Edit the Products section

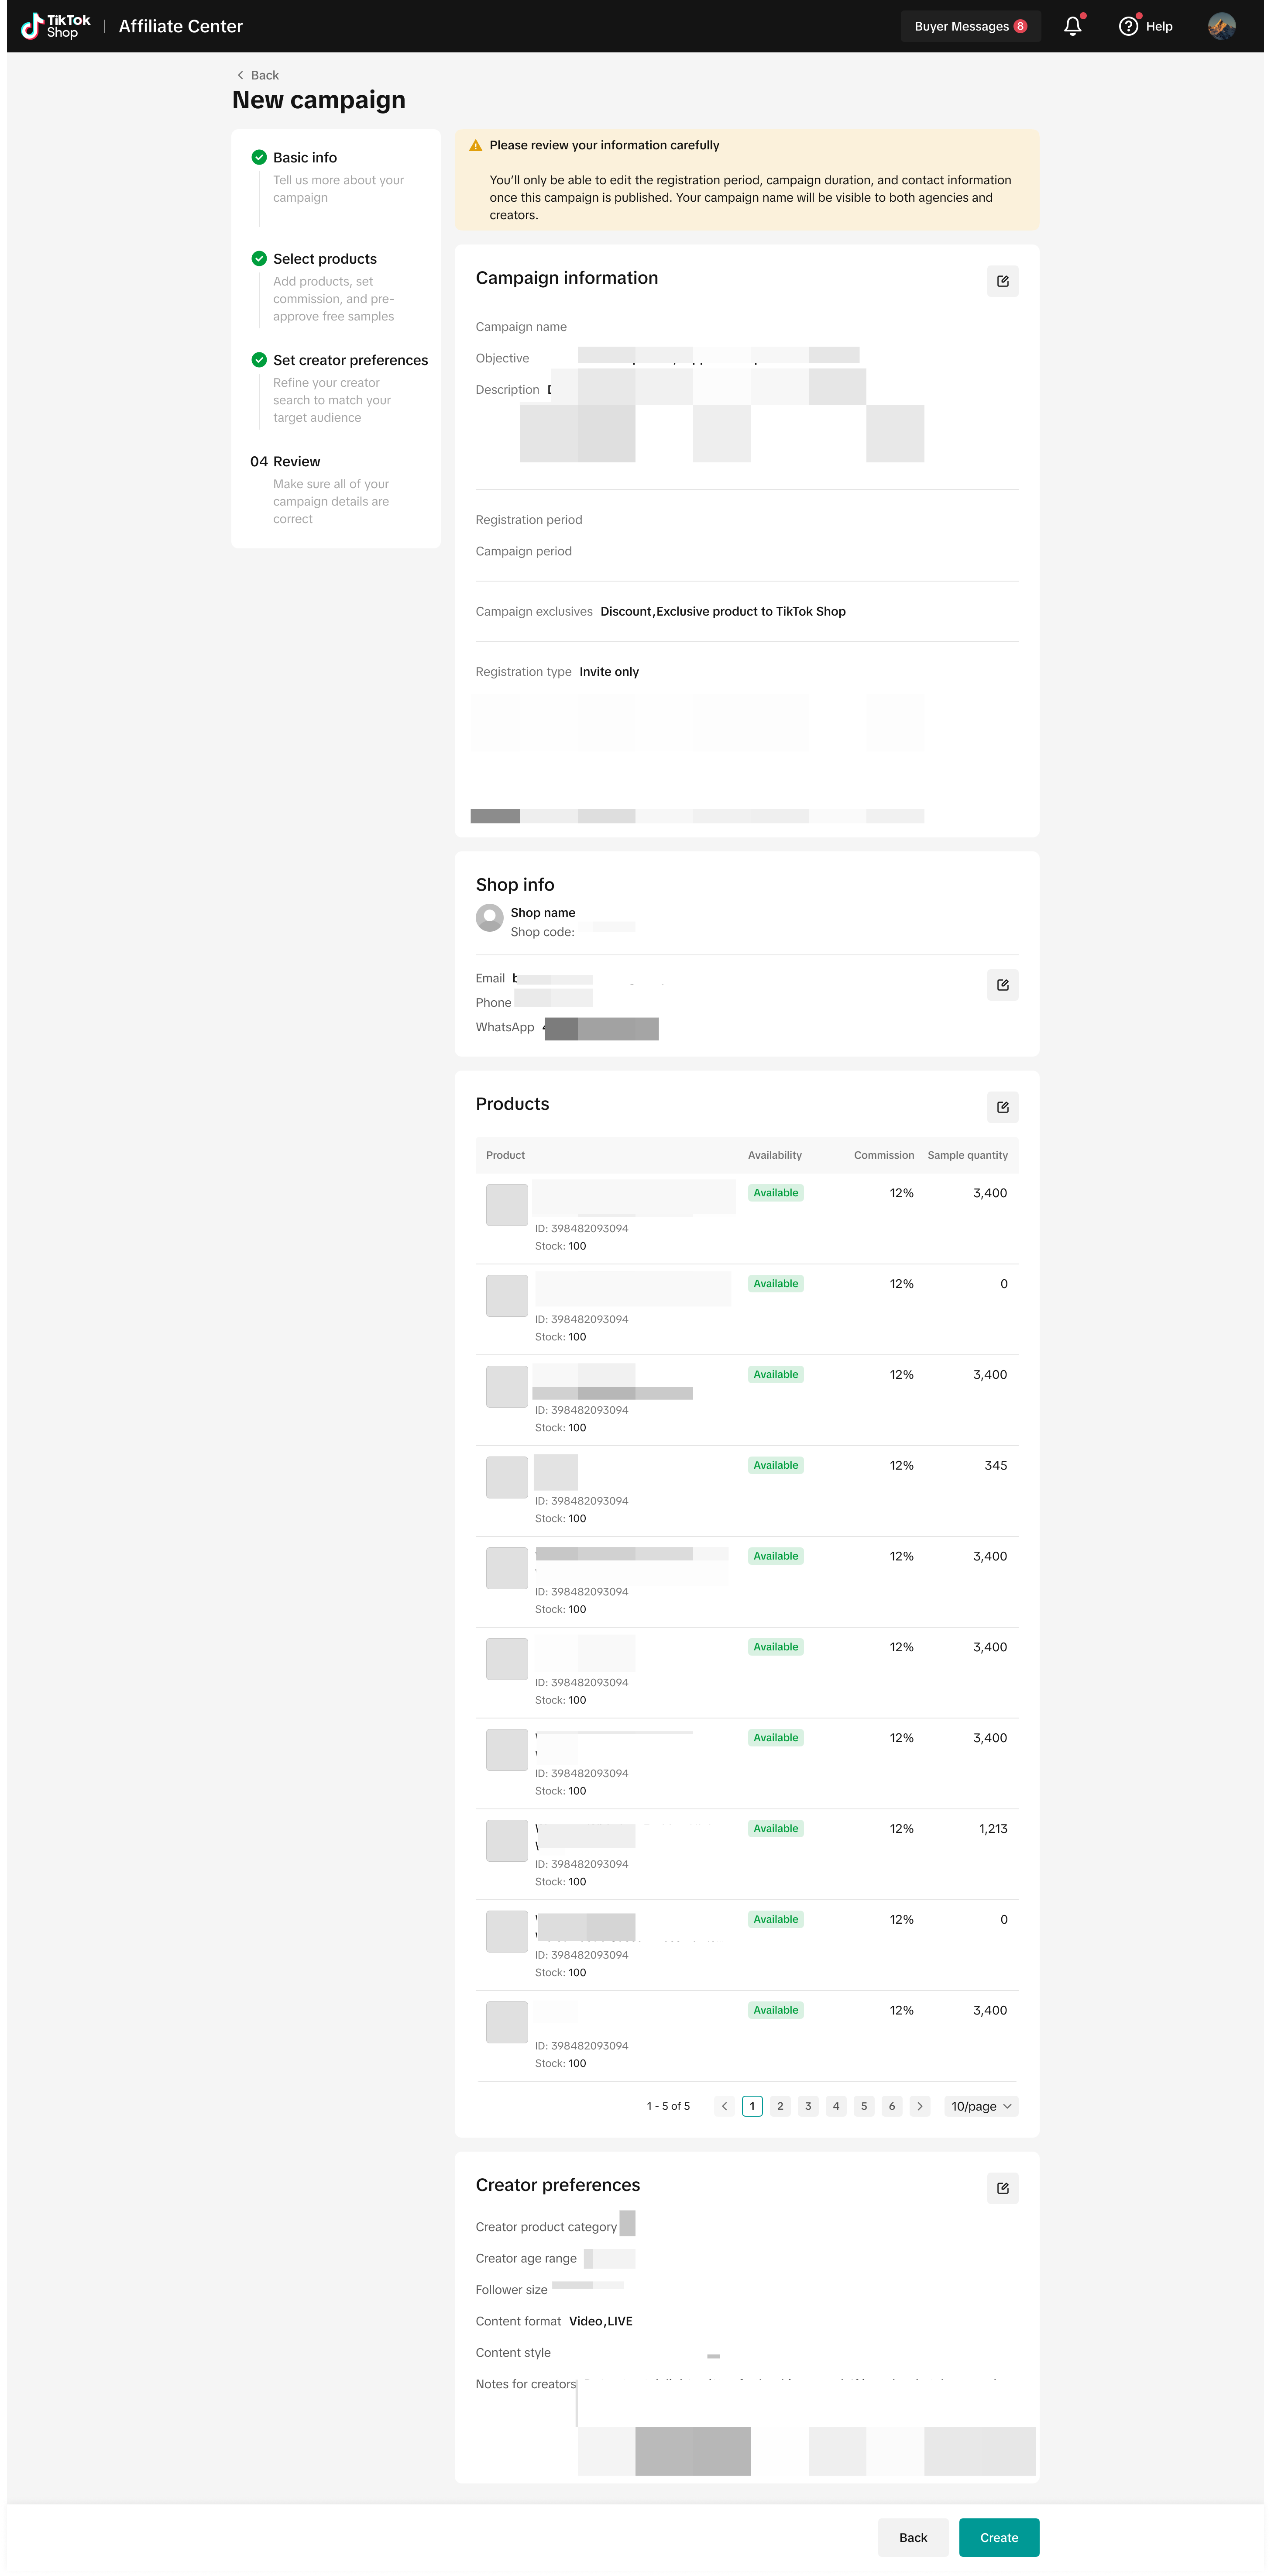point(1002,1107)
